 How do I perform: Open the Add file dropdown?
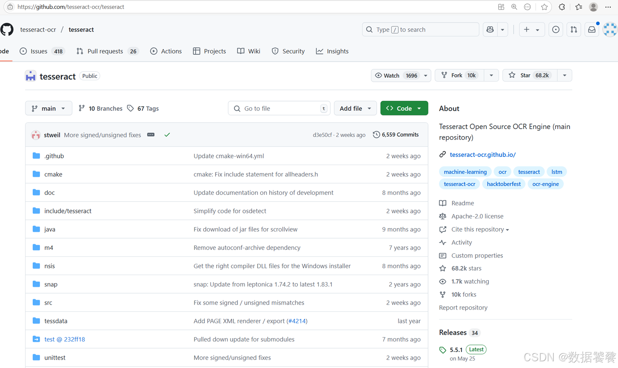[x=355, y=108]
